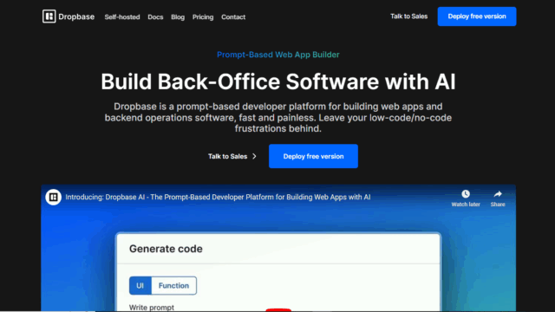
Task: Click header Deploy free version button
Action: pos(477,16)
